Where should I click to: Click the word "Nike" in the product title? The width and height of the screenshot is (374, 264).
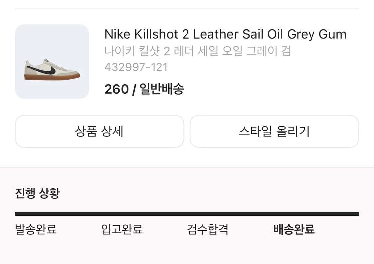tap(117, 34)
